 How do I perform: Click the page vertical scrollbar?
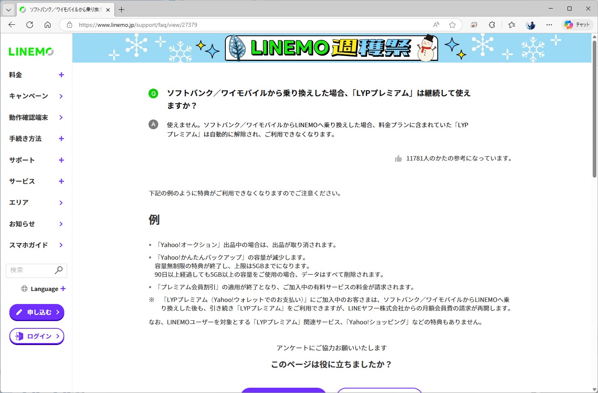pos(594,110)
